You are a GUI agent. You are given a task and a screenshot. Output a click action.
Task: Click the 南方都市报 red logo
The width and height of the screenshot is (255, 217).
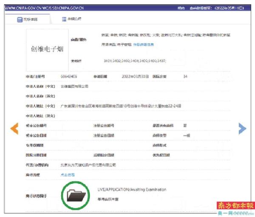click(x=235, y=206)
